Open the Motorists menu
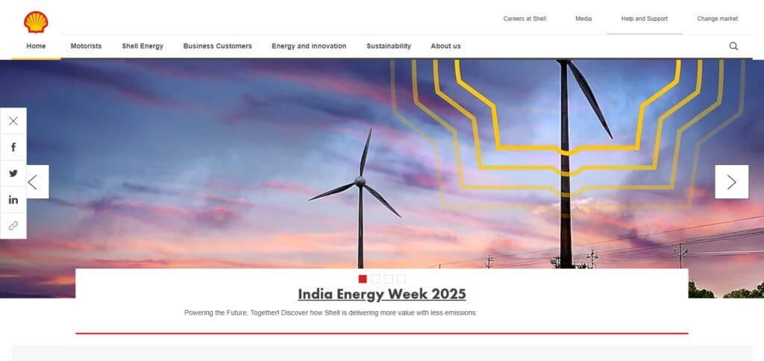 (87, 46)
